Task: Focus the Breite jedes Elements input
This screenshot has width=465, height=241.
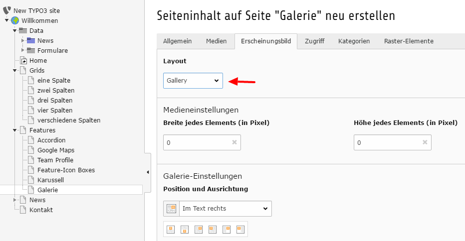Action: pos(197,142)
